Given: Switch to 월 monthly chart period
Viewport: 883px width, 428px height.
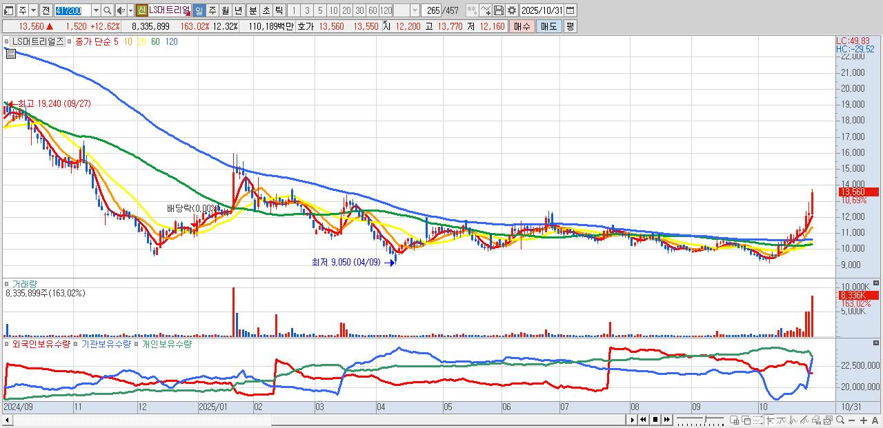Looking at the screenshot, I should [225, 10].
